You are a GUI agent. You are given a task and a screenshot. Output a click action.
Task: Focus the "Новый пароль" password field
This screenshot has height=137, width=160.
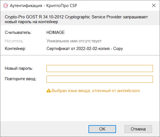(100, 68)
